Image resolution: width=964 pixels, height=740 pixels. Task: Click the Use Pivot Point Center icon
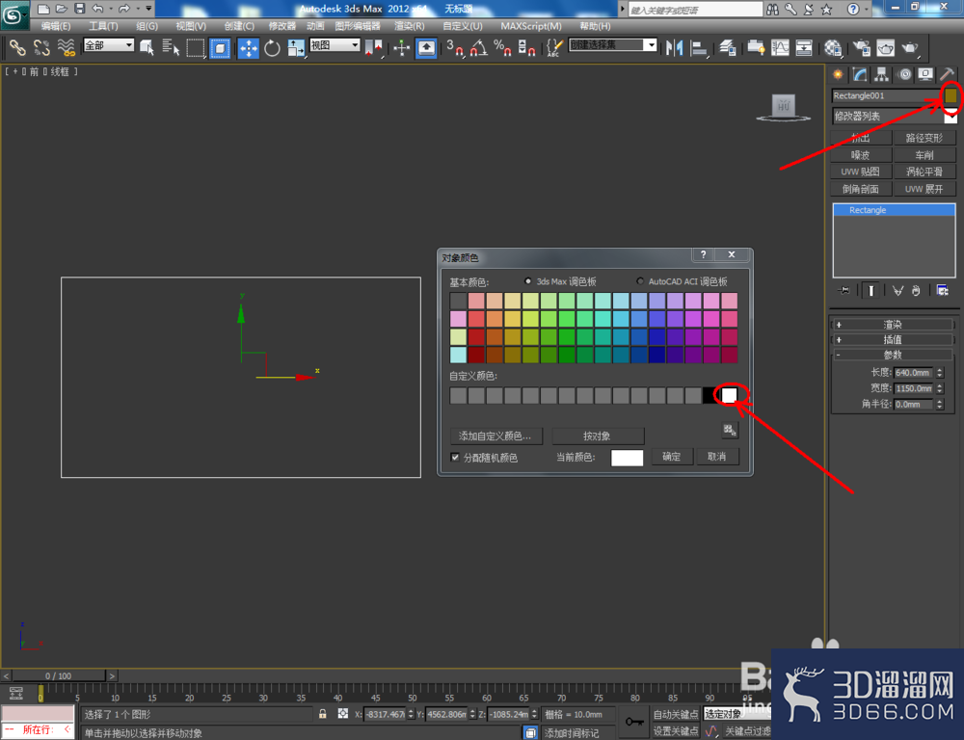pyautogui.click(x=373, y=47)
